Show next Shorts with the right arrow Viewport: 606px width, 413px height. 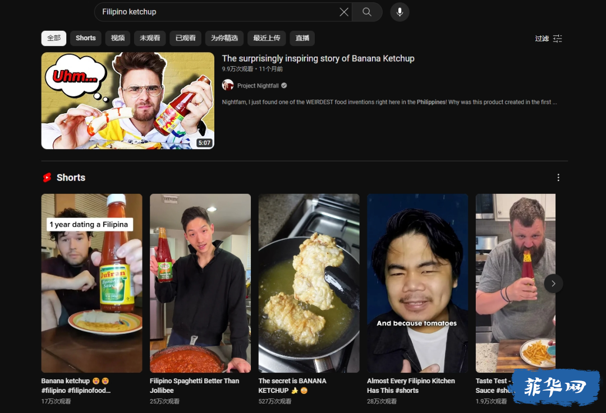click(553, 284)
